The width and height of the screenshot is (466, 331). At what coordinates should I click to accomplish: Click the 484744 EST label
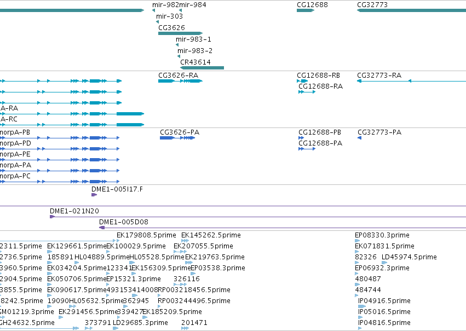368,291
